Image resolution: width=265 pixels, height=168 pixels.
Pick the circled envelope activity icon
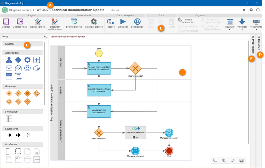click(x=27, y=68)
